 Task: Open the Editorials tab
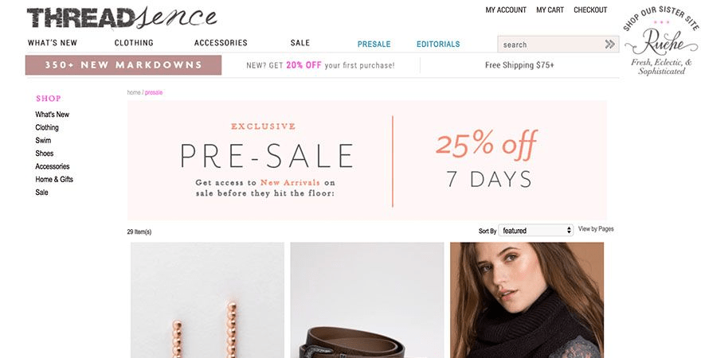tap(438, 45)
